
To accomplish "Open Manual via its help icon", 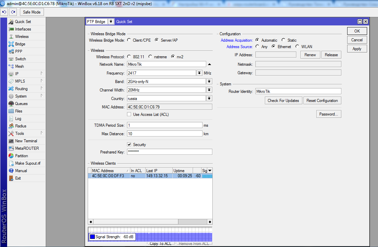I will [x=11, y=171].
